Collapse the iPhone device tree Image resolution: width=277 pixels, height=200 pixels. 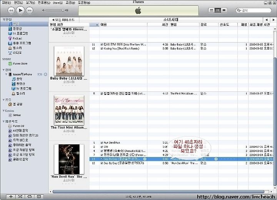(x=6, y=74)
